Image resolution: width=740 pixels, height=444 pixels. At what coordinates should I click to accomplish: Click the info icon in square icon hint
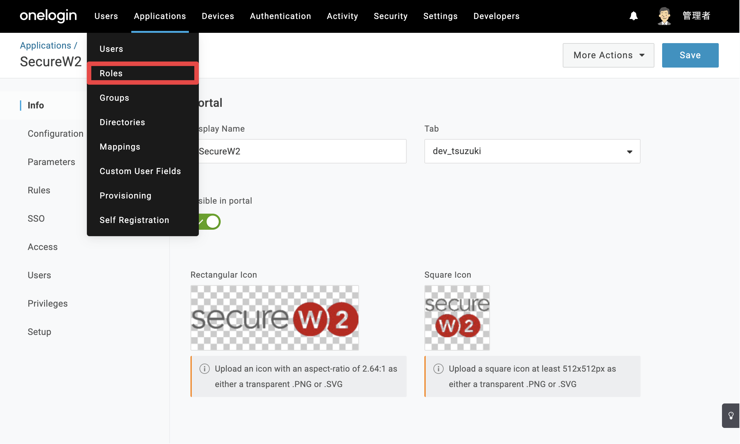tap(439, 369)
